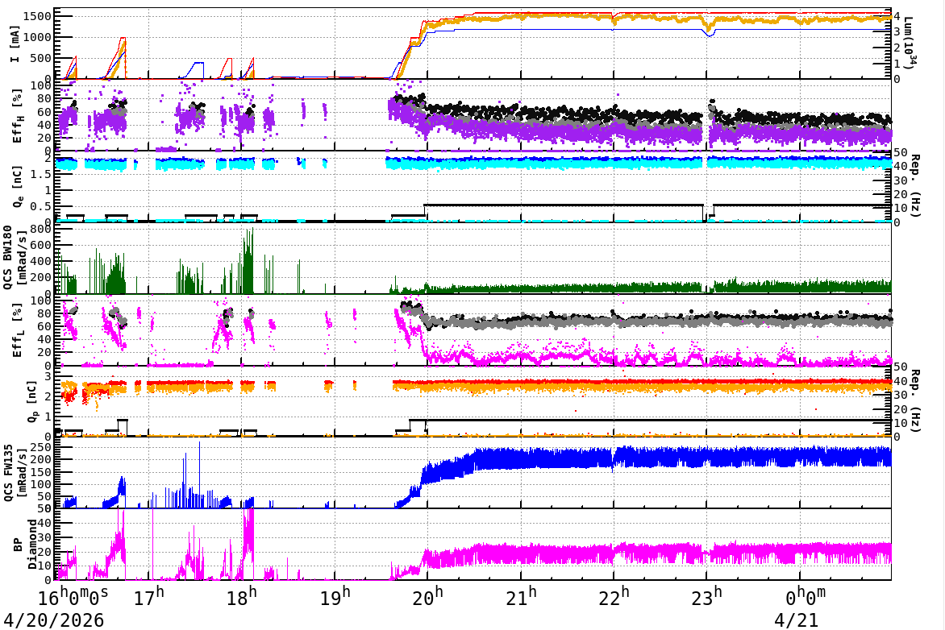945x630 pixels.
Task: Click the '800' tick on BW180 axis
Action: [40, 229]
